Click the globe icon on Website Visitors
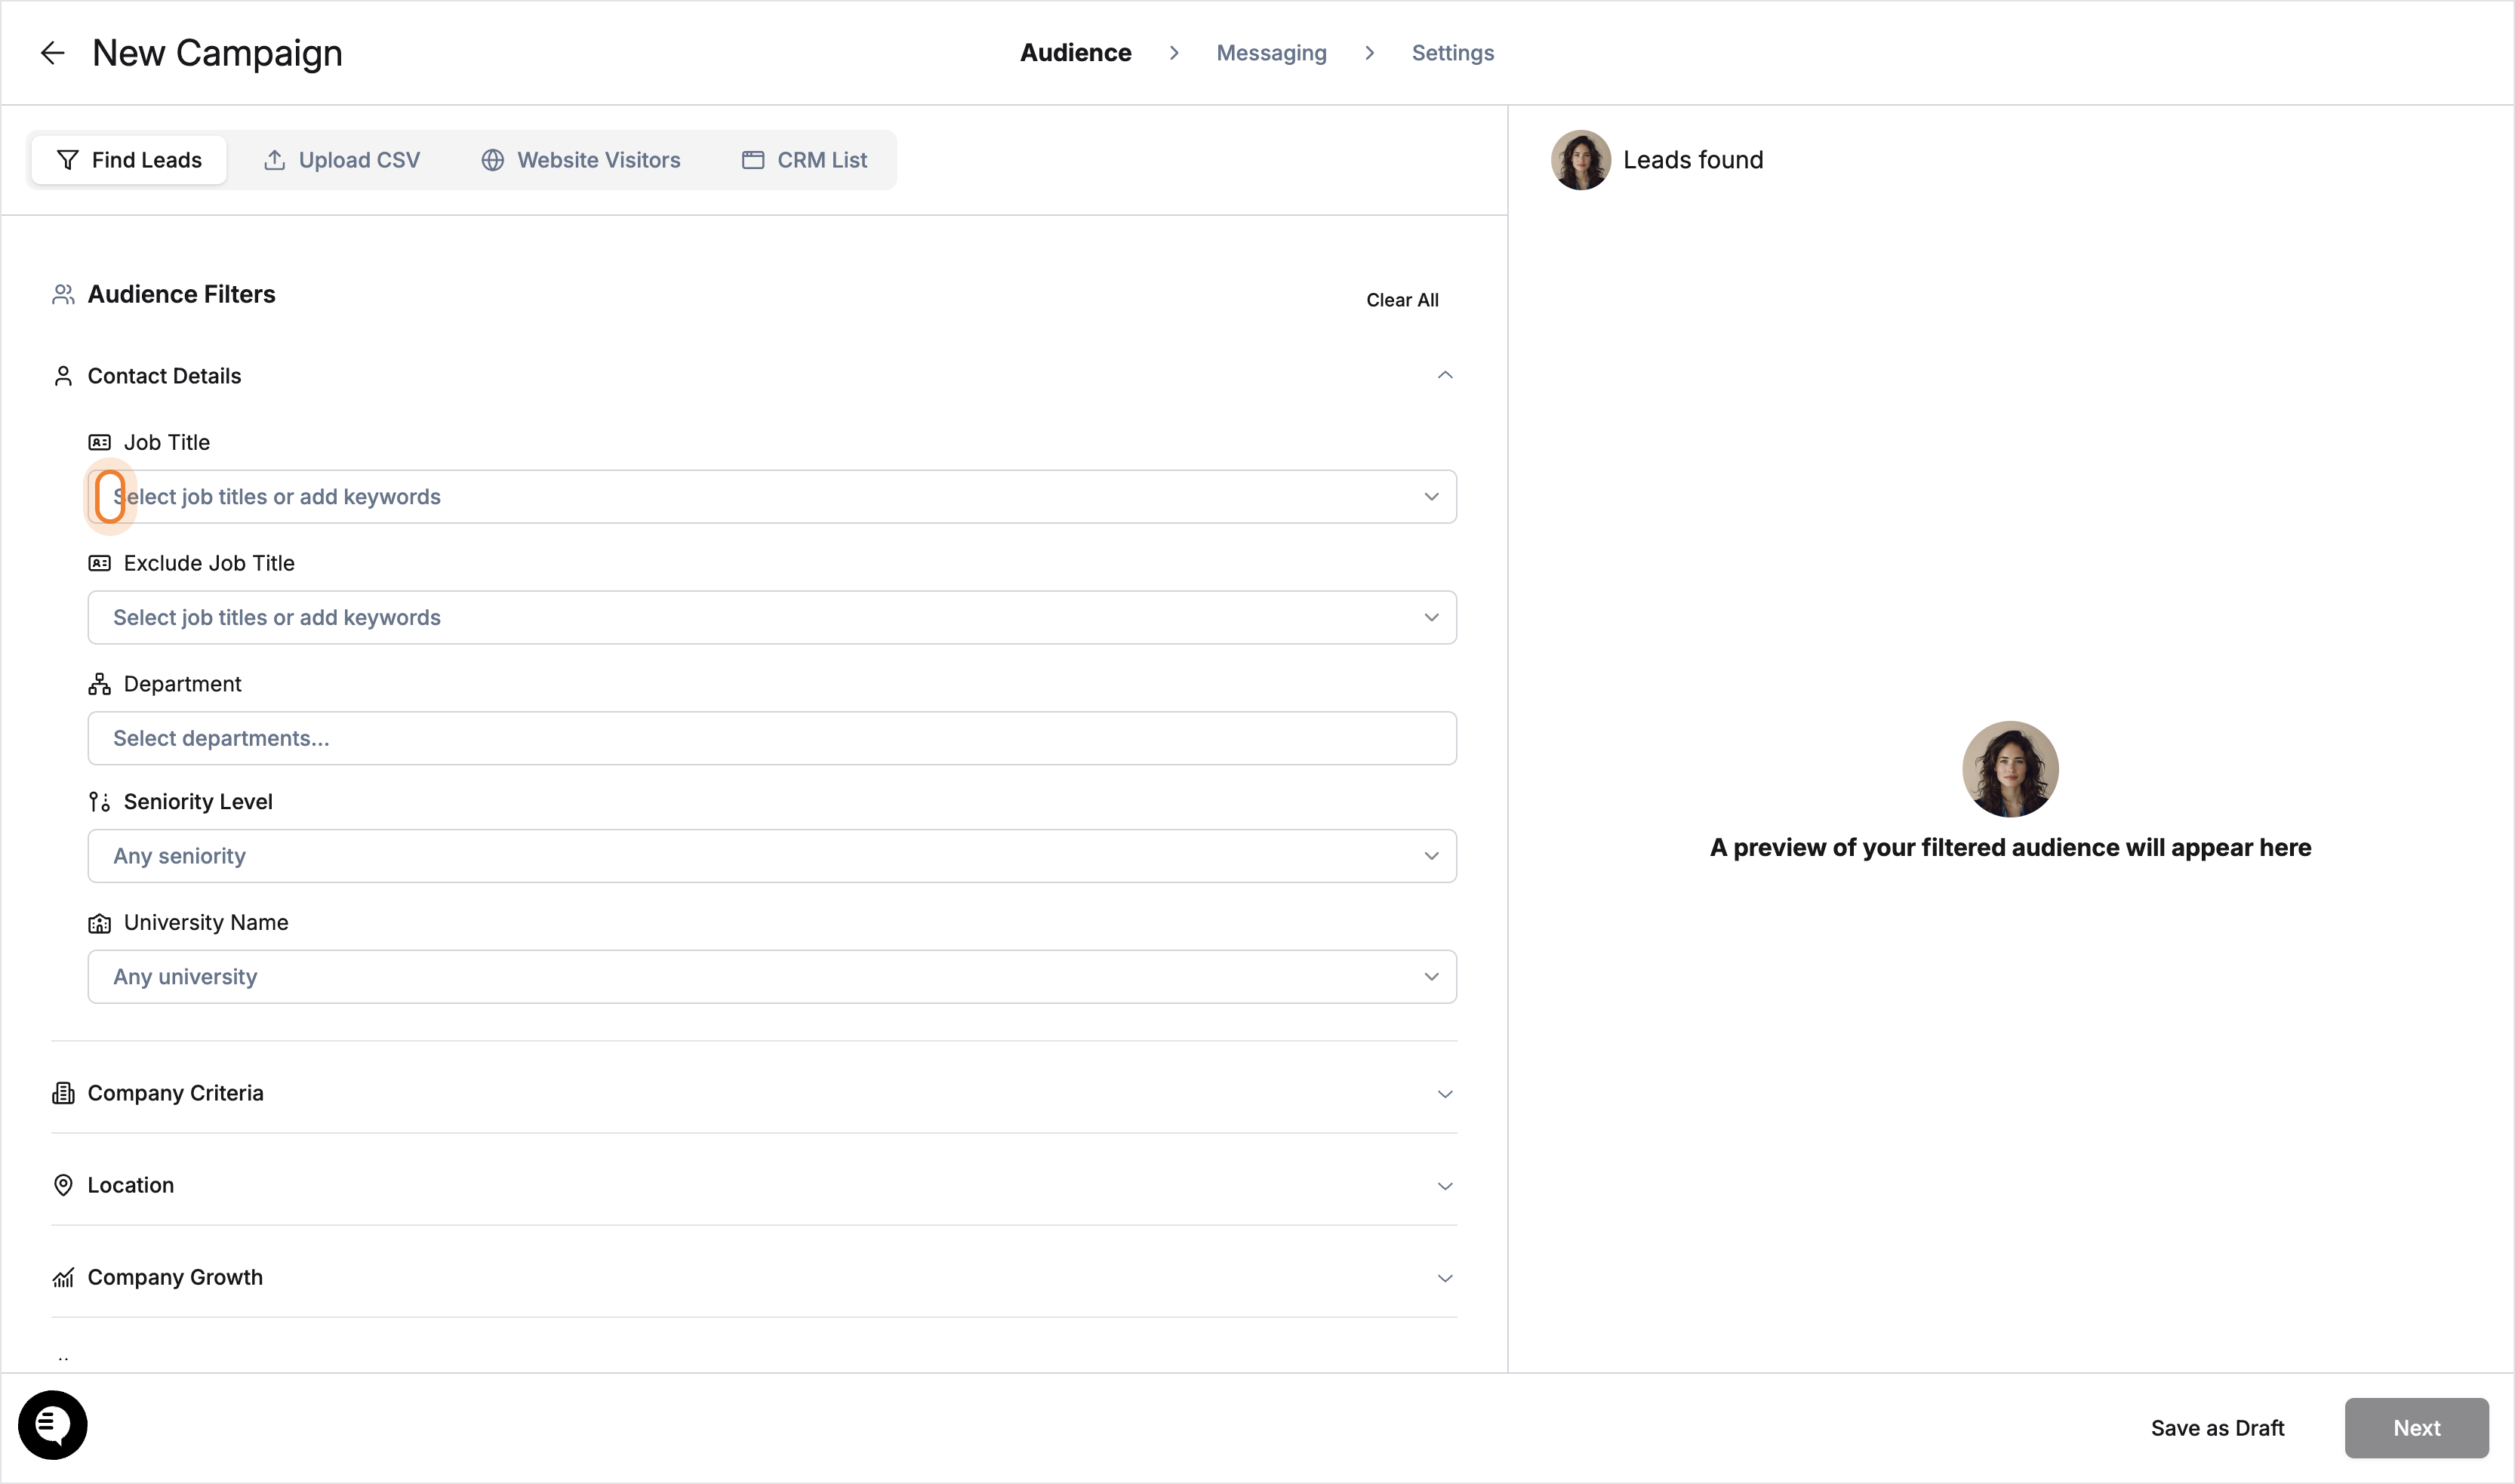2515x1484 pixels. coord(492,160)
